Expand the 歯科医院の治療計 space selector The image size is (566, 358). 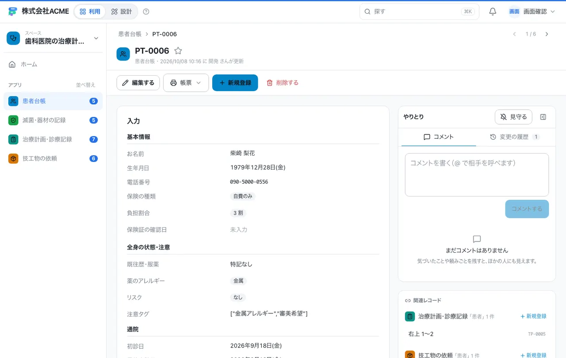[53, 38]
